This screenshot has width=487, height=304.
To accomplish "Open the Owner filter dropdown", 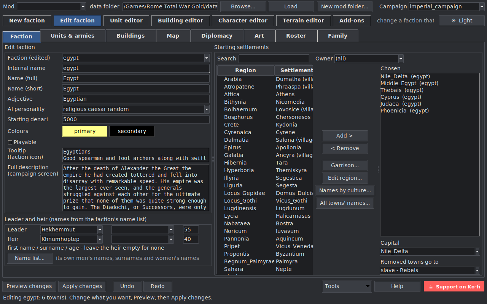I will (x=401, y=59).
